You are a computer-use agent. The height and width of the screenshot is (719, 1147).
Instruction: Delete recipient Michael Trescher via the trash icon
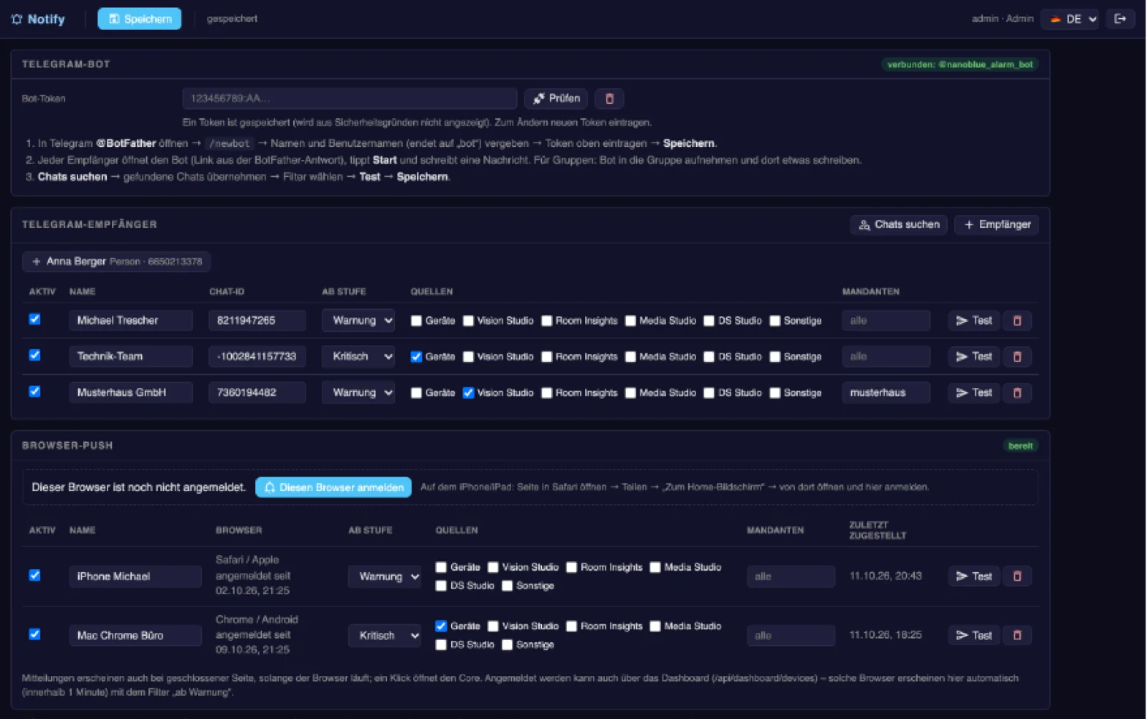click(1017, 320)
